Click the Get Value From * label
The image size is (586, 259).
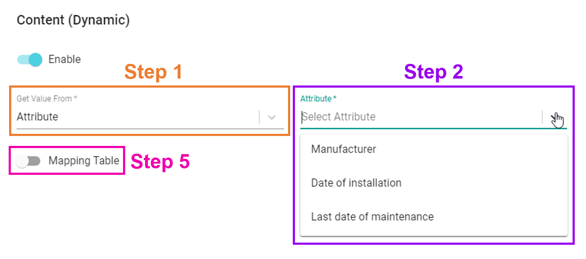pyautogui.click(x=47, y=99)
